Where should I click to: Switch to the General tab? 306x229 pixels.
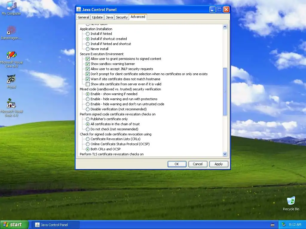coord(83,17)
